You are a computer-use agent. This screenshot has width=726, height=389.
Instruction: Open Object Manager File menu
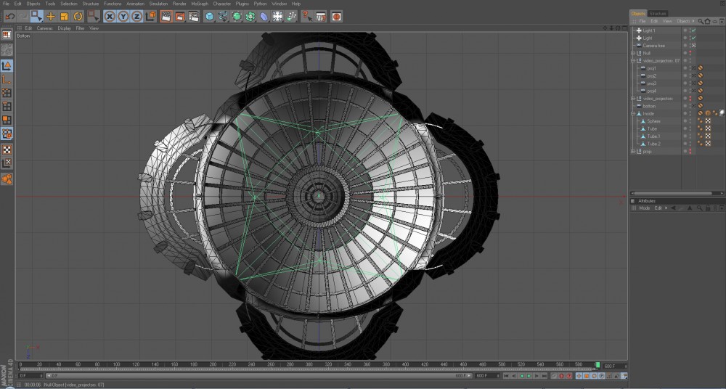coord(643,21)
